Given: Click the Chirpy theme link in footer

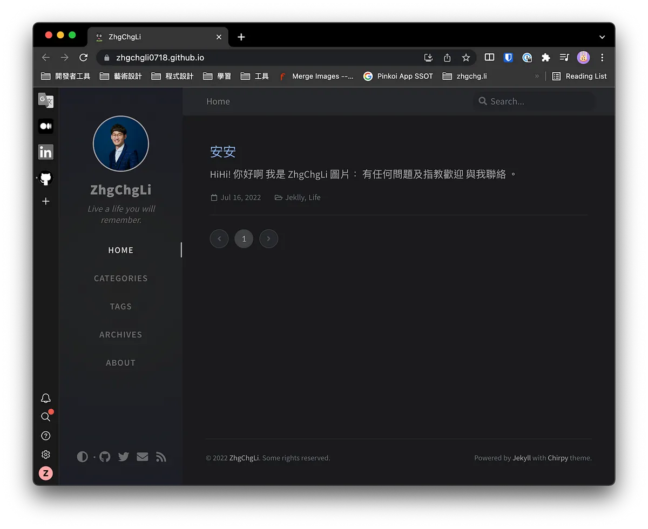Looking at the screenshot, I should (x=558, y=458).
